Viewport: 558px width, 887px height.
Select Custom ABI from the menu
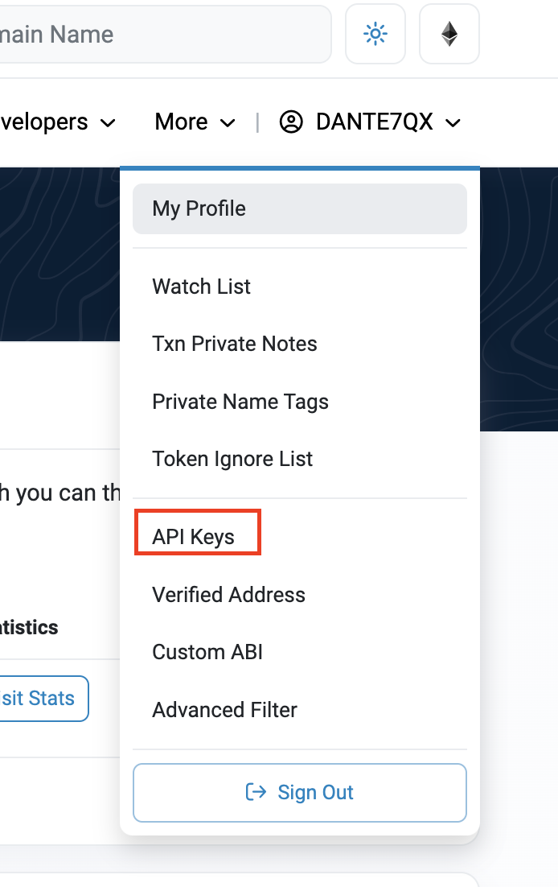[207, 652]
